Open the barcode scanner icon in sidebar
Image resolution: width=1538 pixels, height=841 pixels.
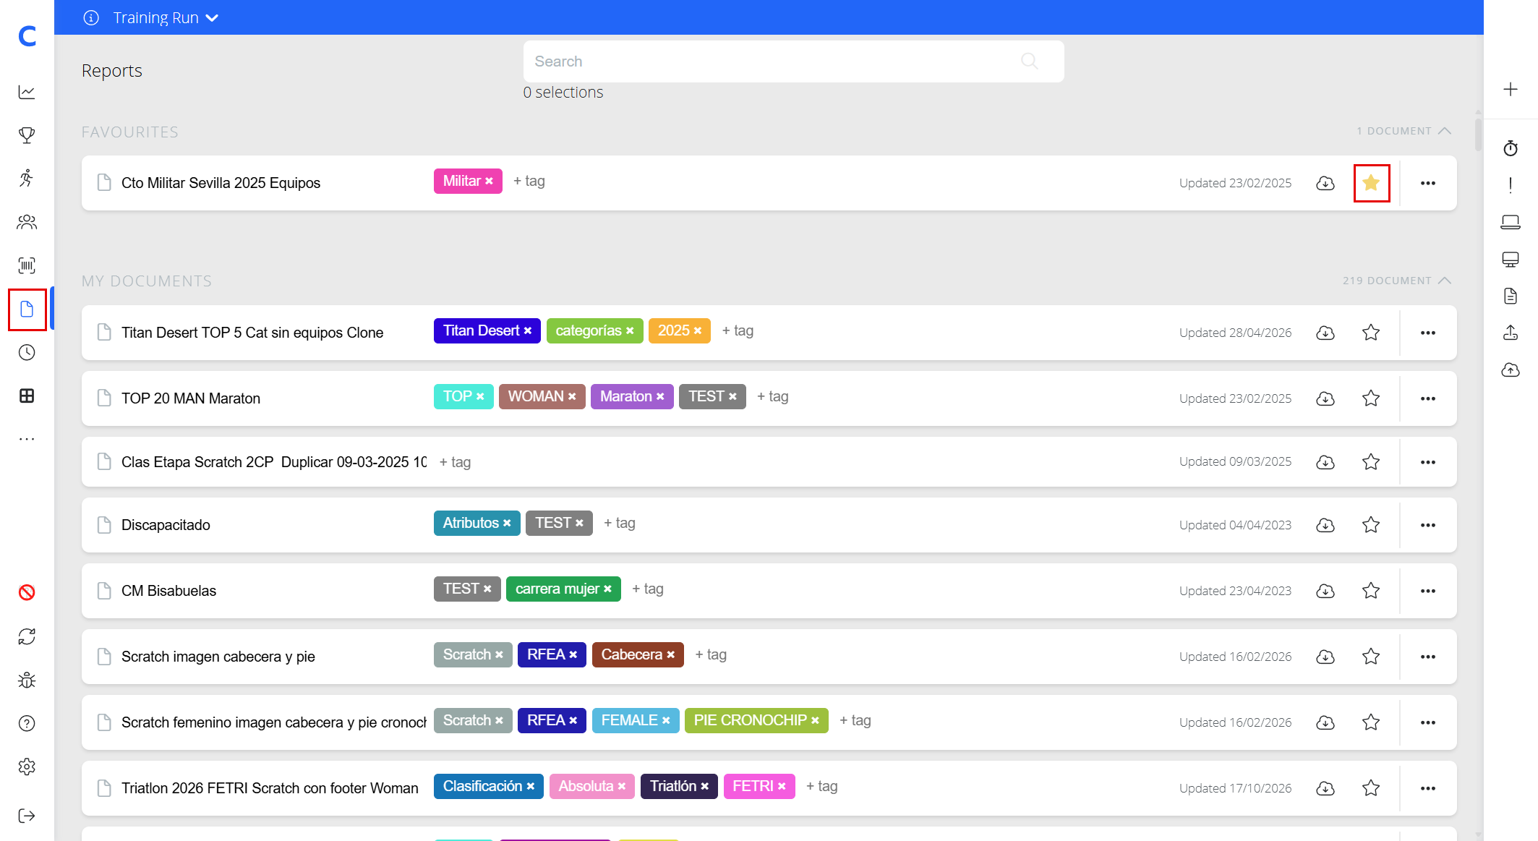click(x=27, y=265)
